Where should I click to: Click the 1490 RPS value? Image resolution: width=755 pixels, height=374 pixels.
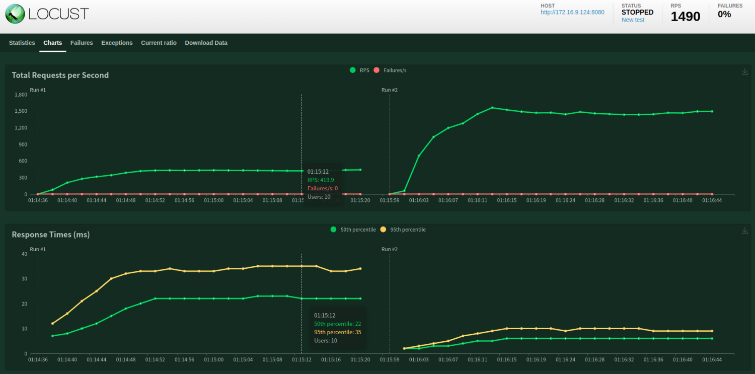(x=686, y=17)
